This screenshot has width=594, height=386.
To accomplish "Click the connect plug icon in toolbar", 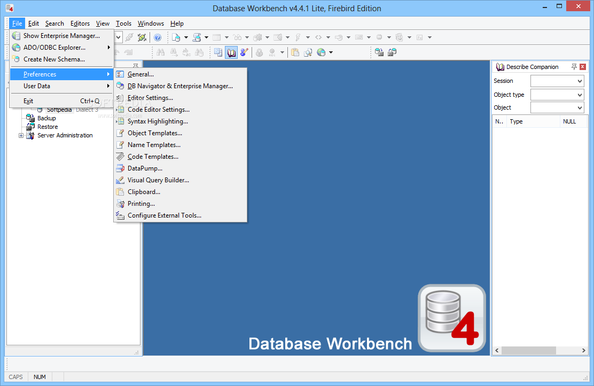I will click(129, 37).
